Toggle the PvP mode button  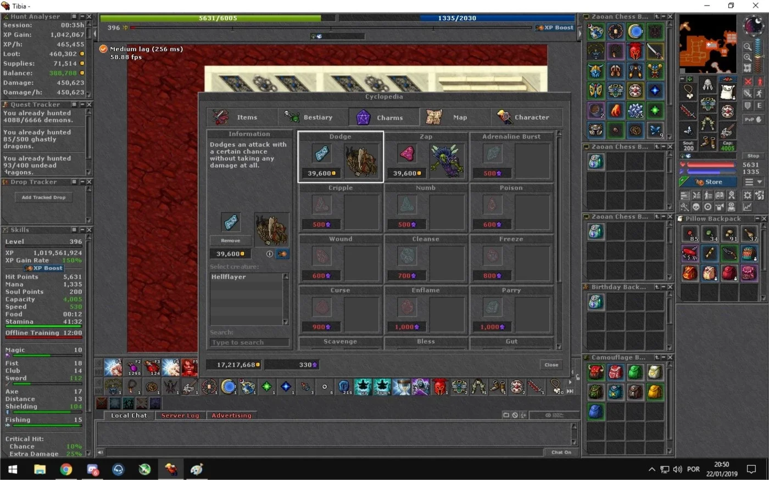(x=753, y=119)
